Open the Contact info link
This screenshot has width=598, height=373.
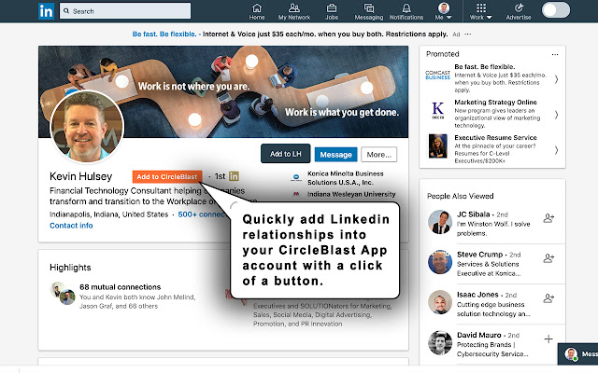pos(71,226)
